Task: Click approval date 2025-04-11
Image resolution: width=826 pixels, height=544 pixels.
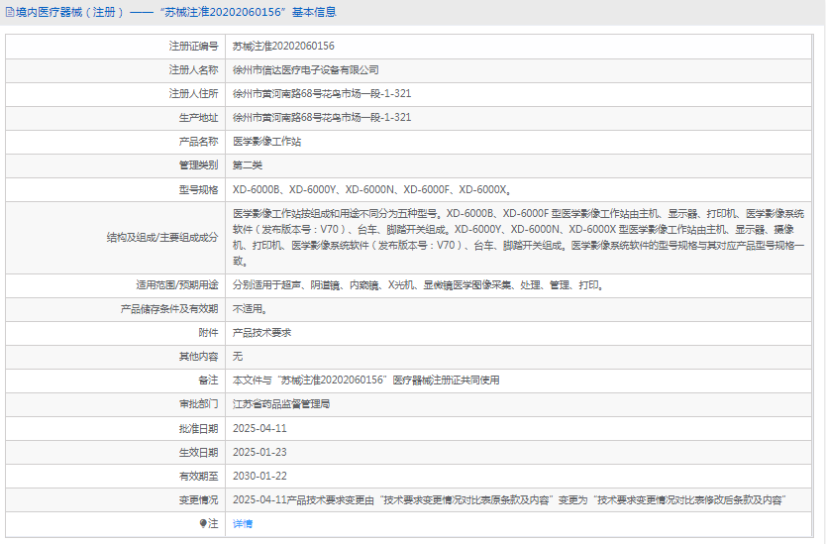Action: coord(259,428)
